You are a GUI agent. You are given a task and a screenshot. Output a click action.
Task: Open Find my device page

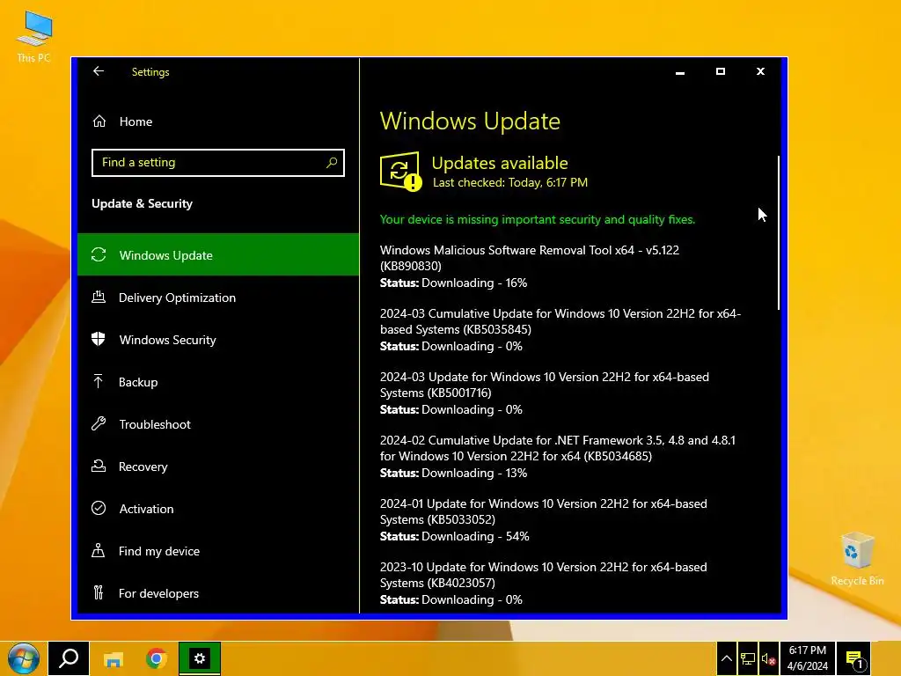pos(218,551)
